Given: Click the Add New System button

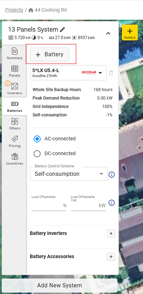Looking at the screenshot, I should coord(60,285).
